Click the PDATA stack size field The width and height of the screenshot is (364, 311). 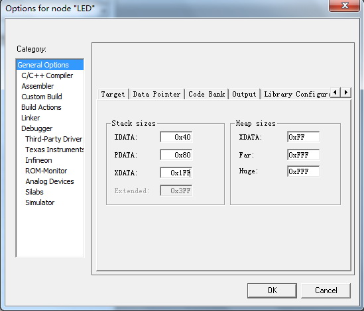176,155
